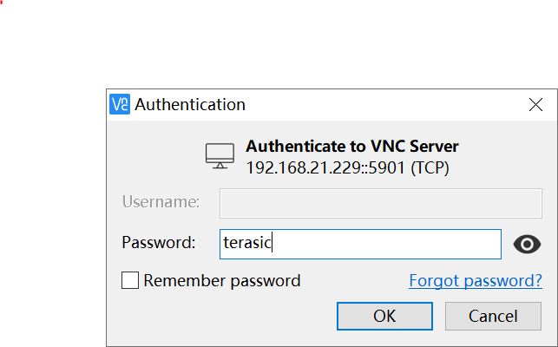Click blank space right of password text
Image resolution: width=558 pixels, height=347 pixels.
pos(391,244)
